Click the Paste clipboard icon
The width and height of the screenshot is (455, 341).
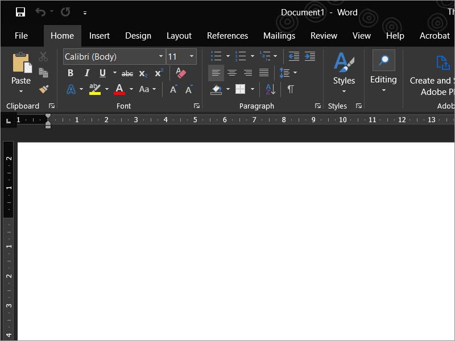click(x=22, y=63)
